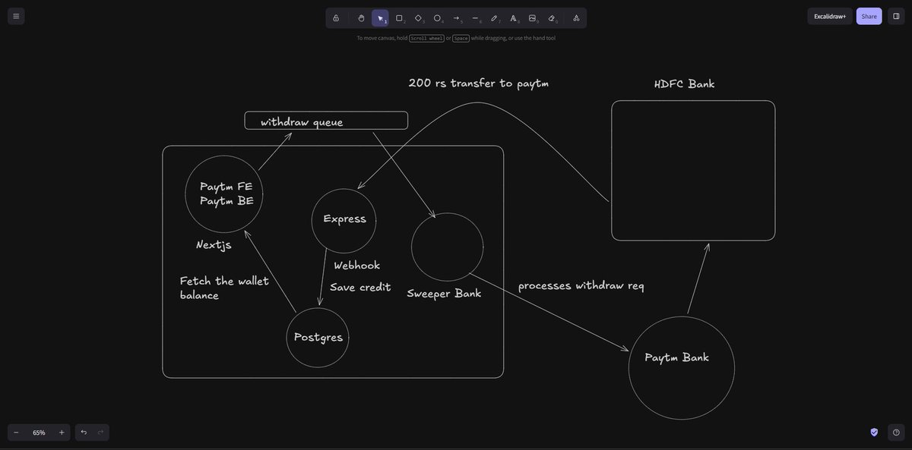
Task: Reset zoom by clicking 65%
Action: tap(39, 433)
